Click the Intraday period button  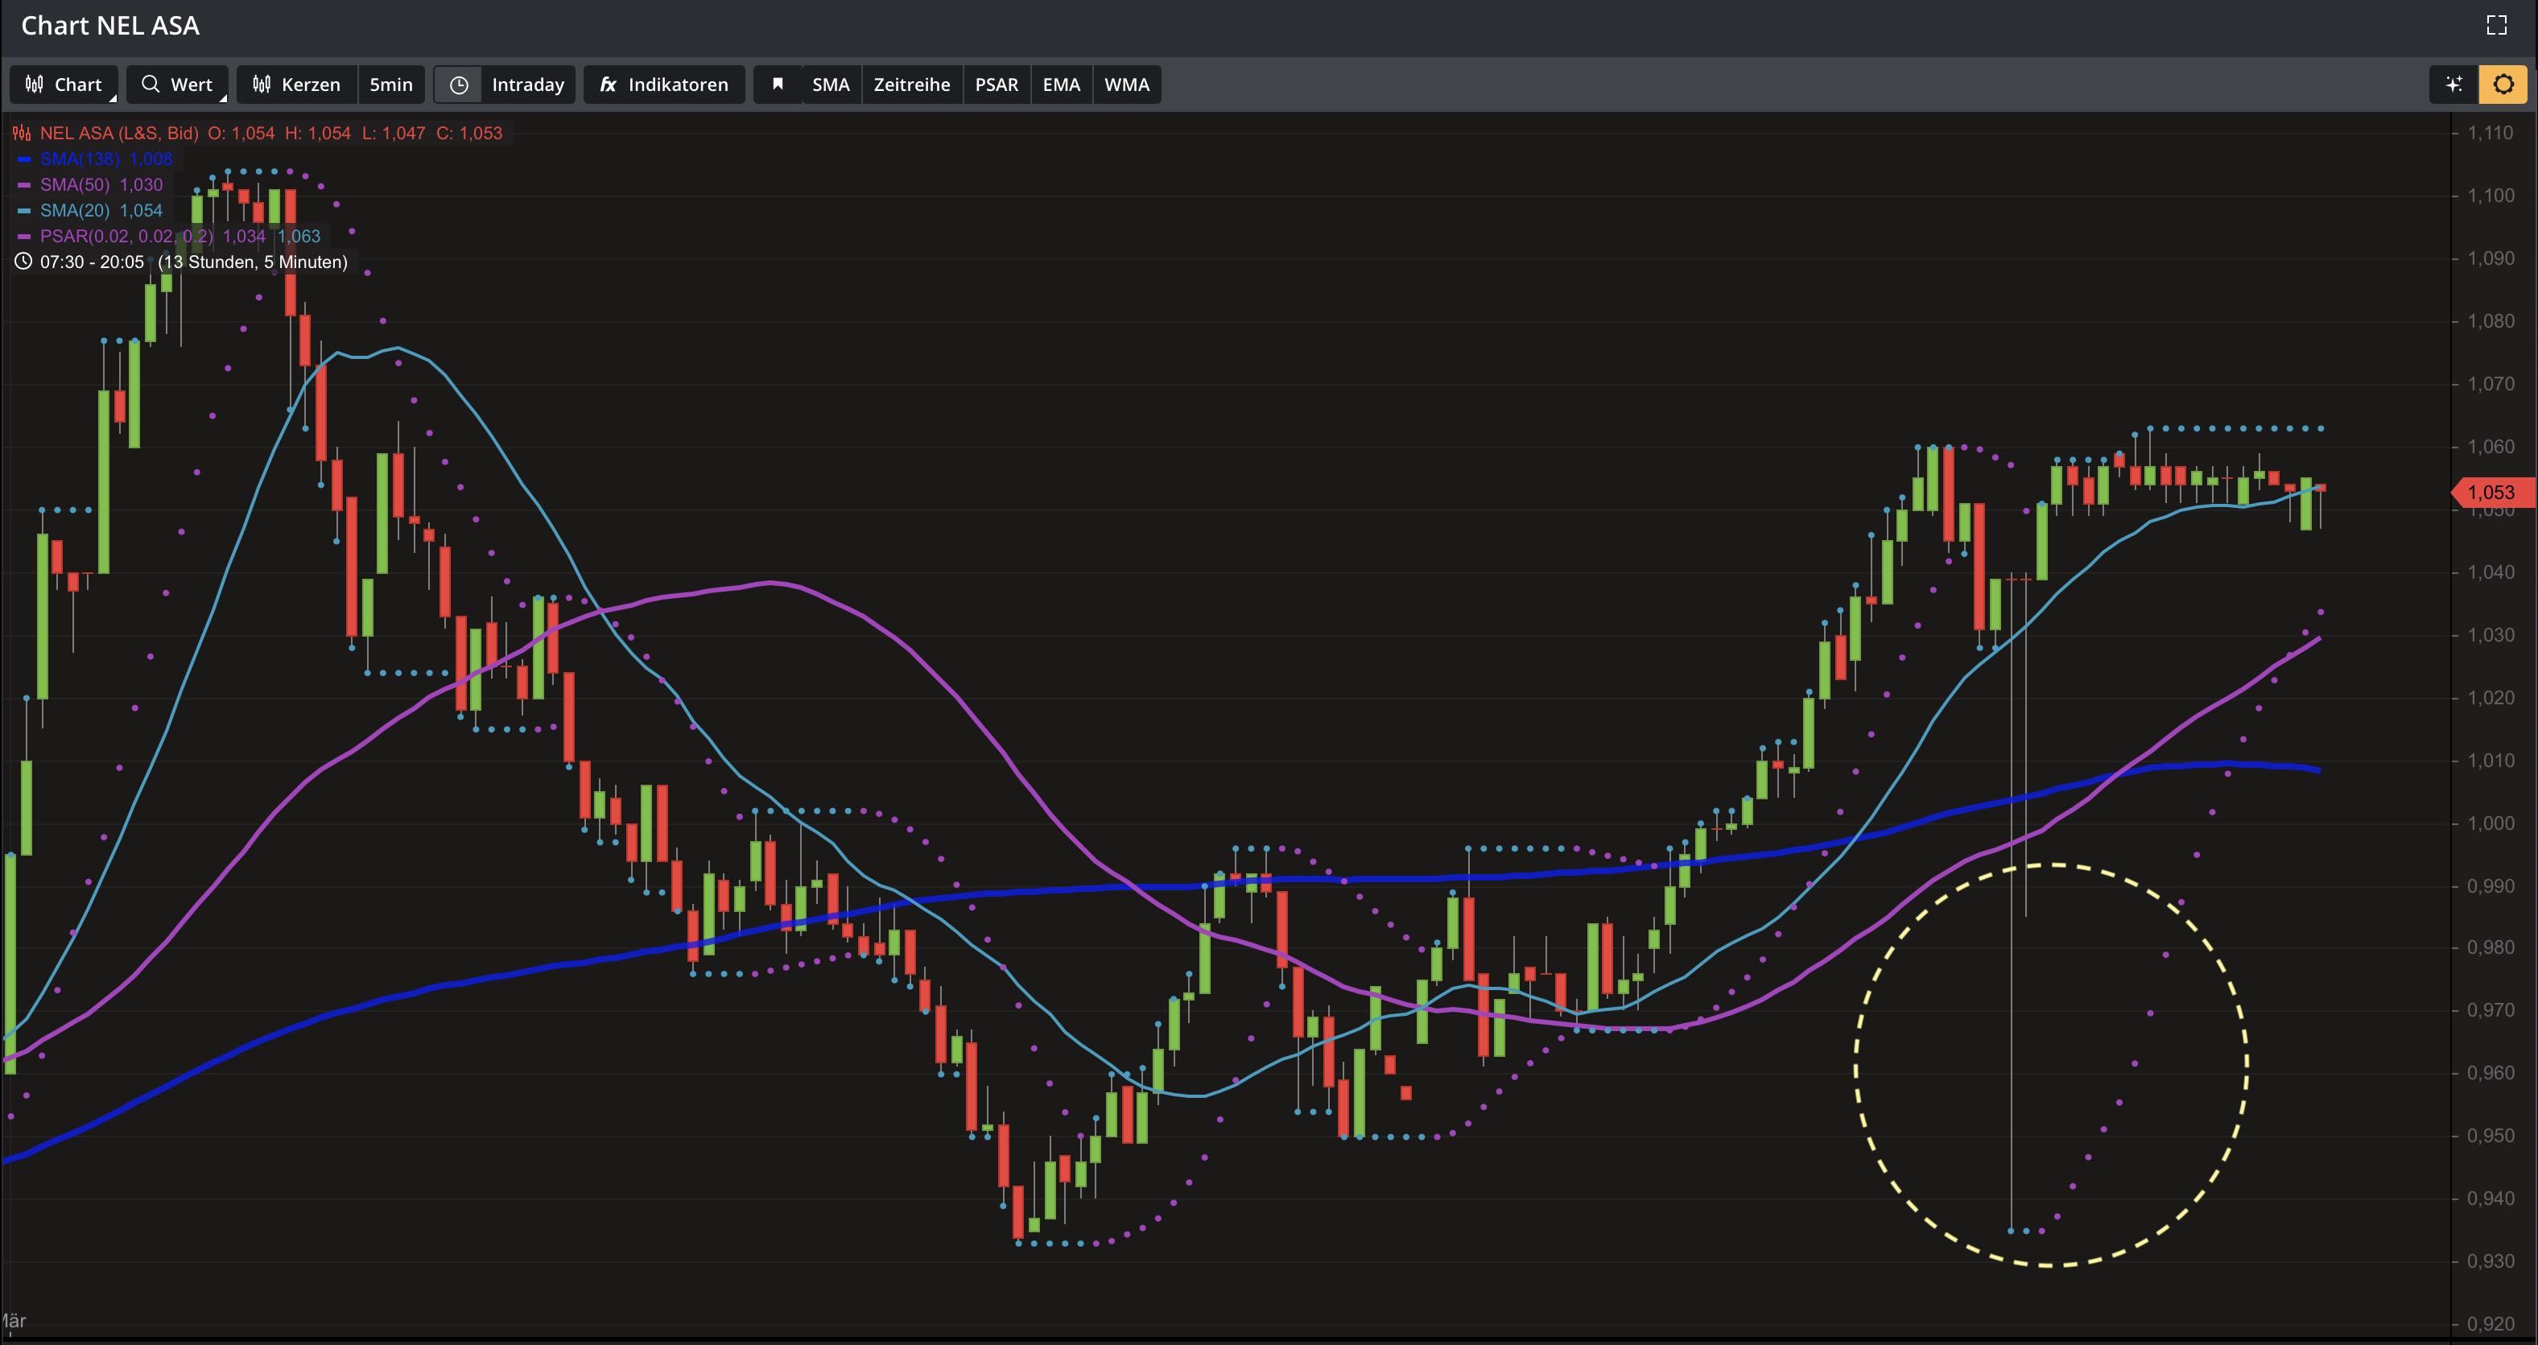pyautogui.click(x=527, y=85)
